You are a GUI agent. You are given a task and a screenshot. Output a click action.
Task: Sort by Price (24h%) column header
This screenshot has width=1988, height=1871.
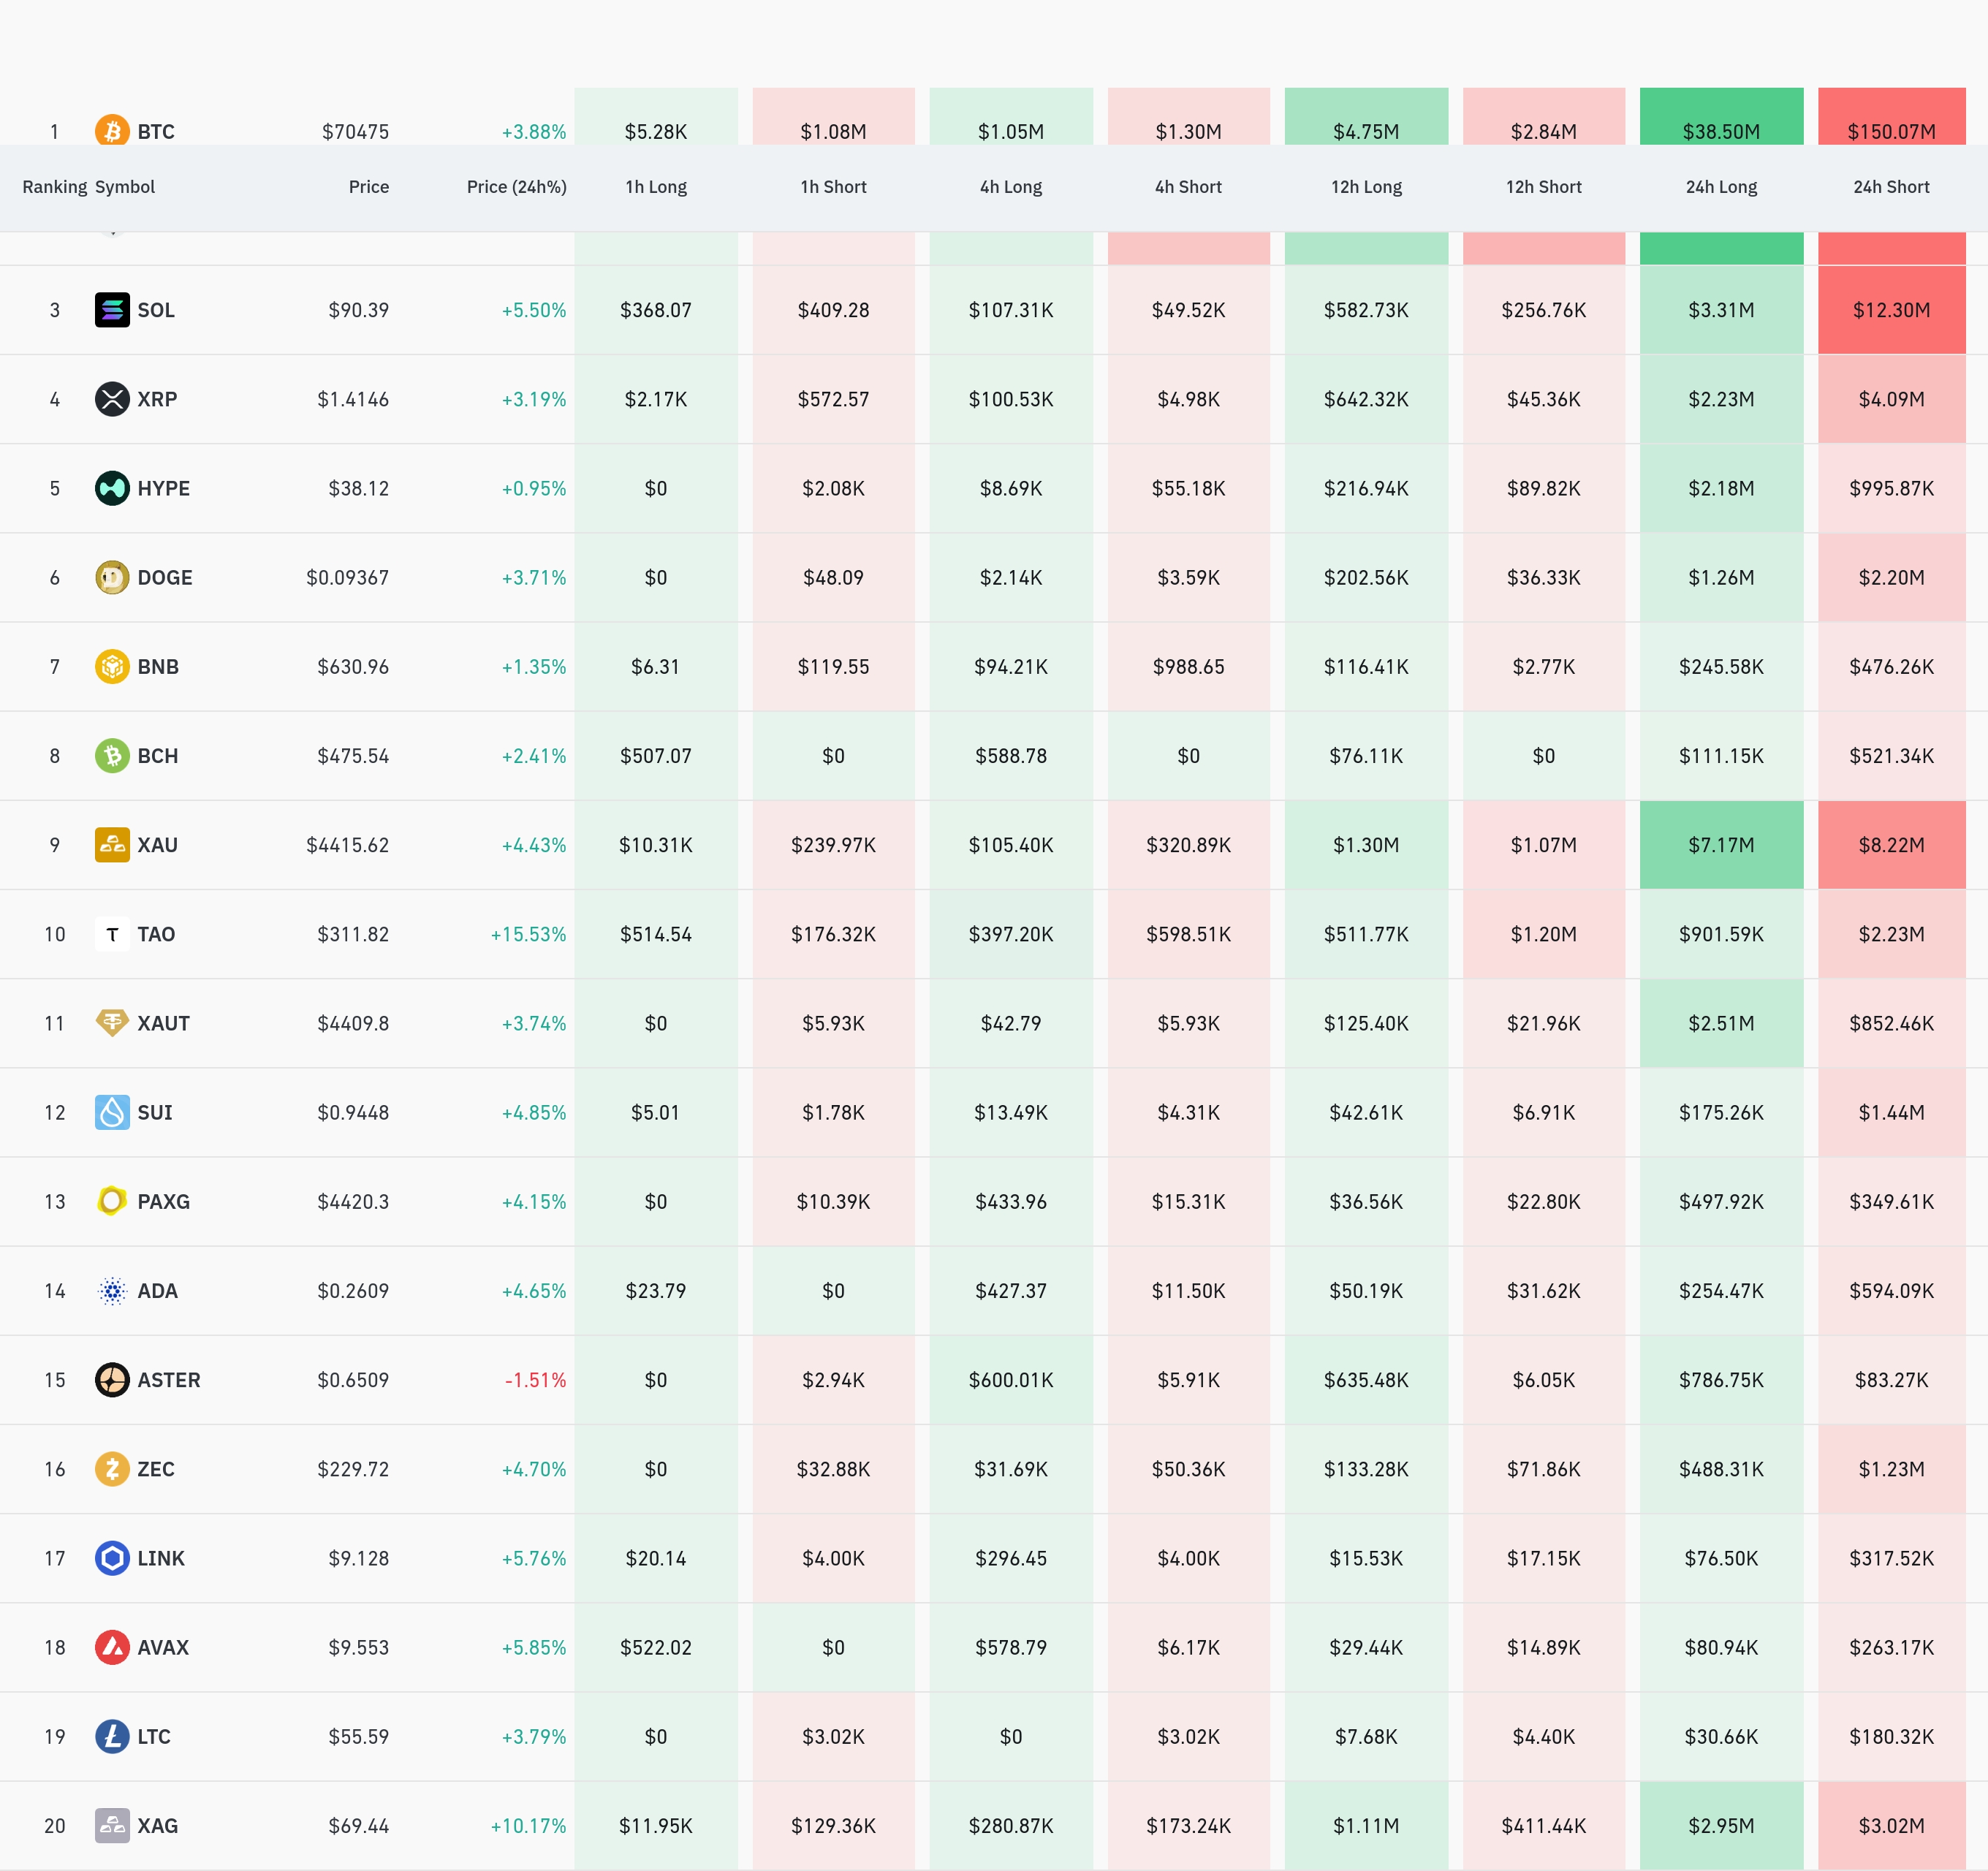(x=516, y=187)
